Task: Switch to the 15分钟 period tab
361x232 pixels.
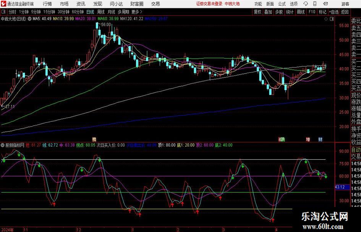Action: (49, 12)
